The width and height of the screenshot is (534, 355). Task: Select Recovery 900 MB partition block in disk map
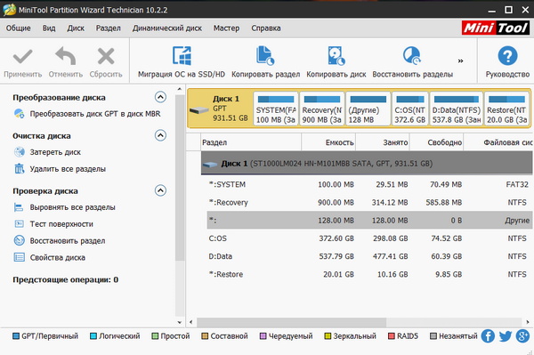pos(322,109)
